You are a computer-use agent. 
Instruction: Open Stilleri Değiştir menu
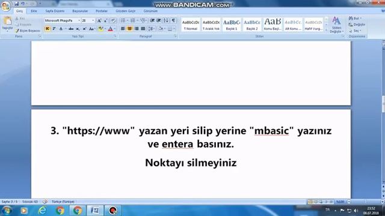[336, 25]
